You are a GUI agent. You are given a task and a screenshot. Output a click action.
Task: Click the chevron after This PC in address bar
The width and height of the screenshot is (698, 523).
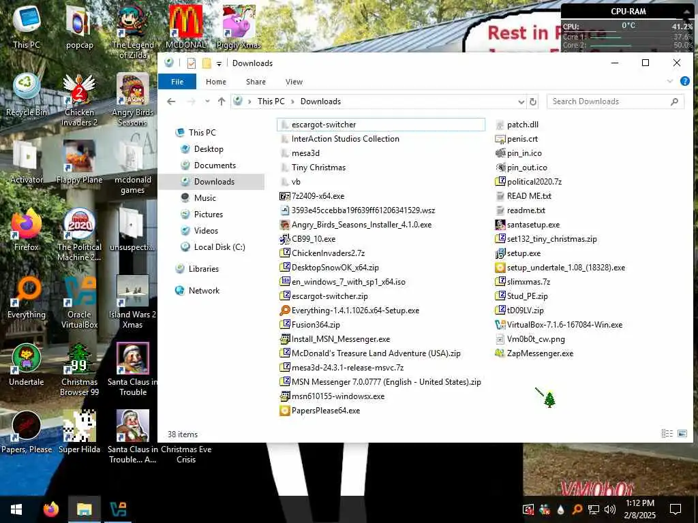[x=292, y=102]
